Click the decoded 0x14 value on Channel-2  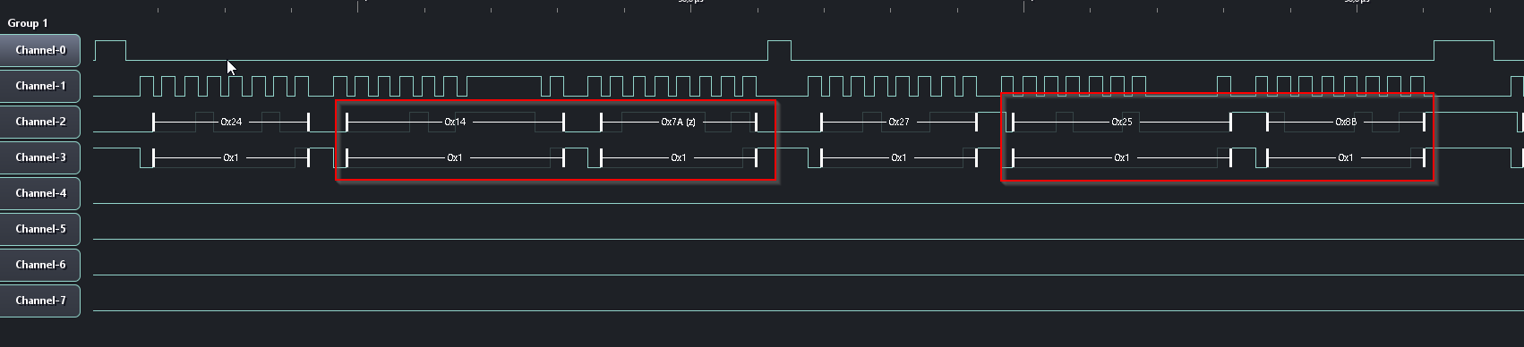455,122
